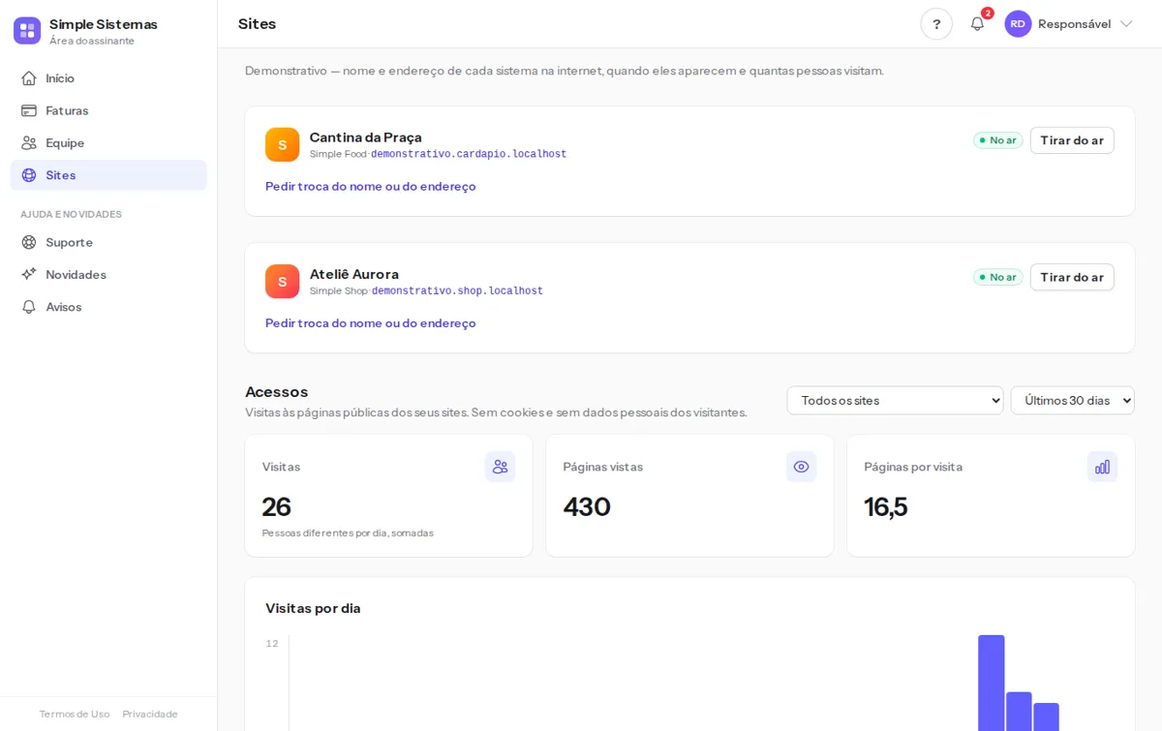Click the Novidades sparkle icon
1162x731 pixels.
coord(29,275)
